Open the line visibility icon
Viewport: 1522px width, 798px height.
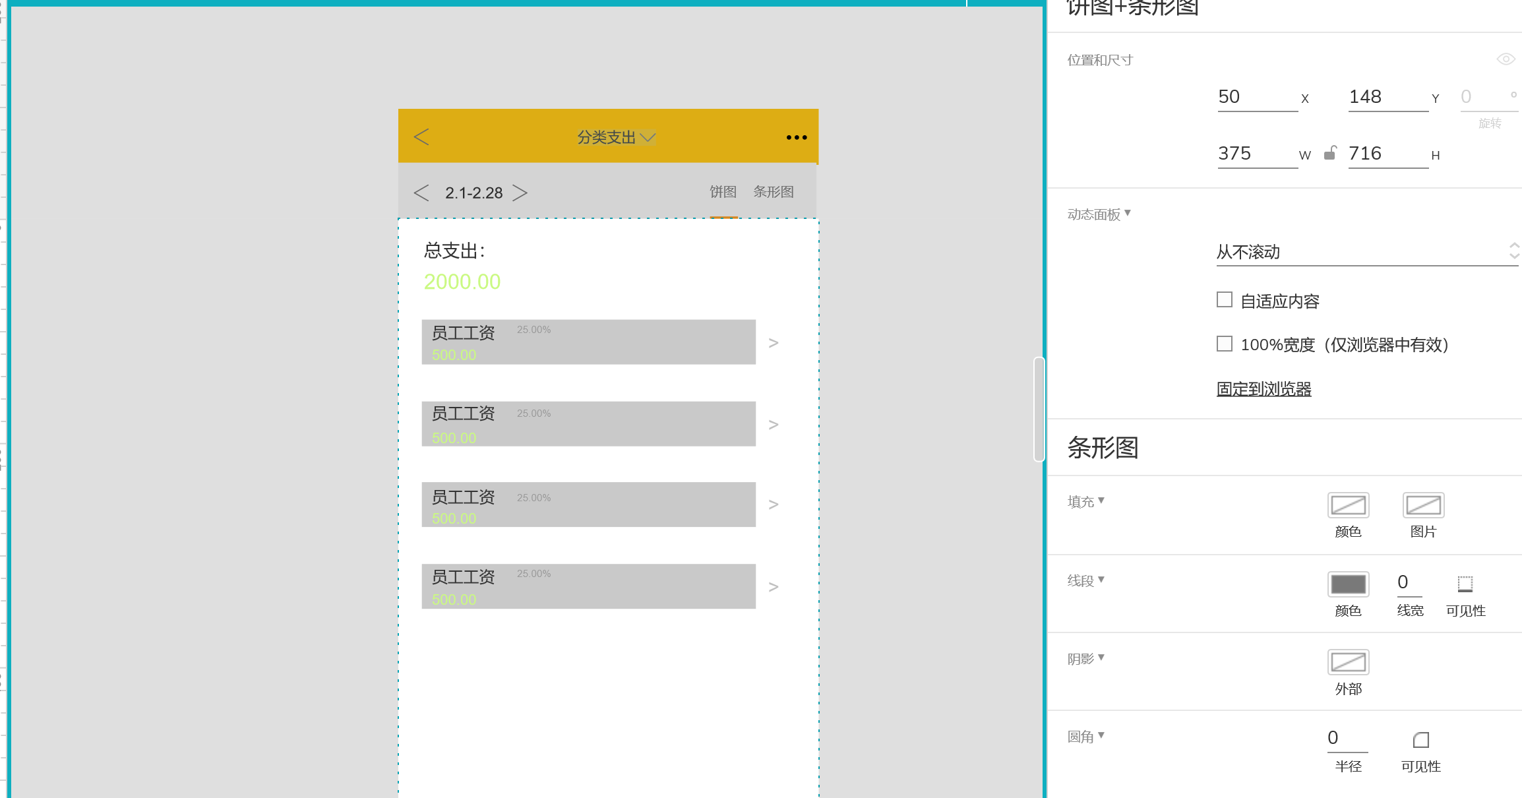tap(1465, 584)
